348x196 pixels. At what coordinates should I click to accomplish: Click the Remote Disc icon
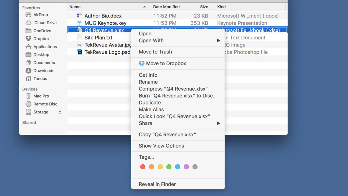[28, 104]
